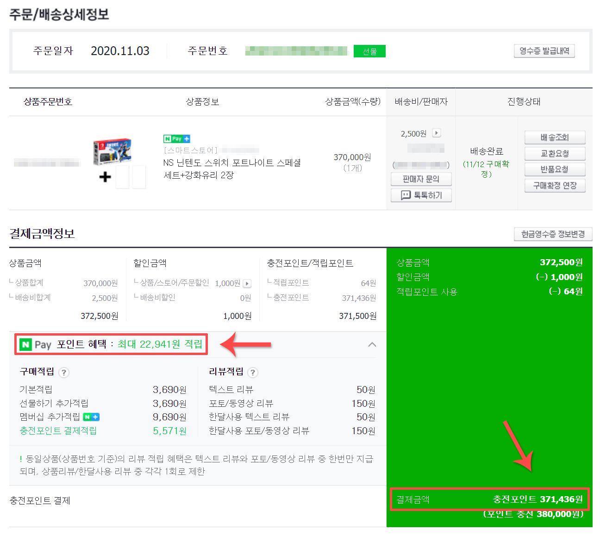Click 배송조회 delivery tracking button

(555, 137)
